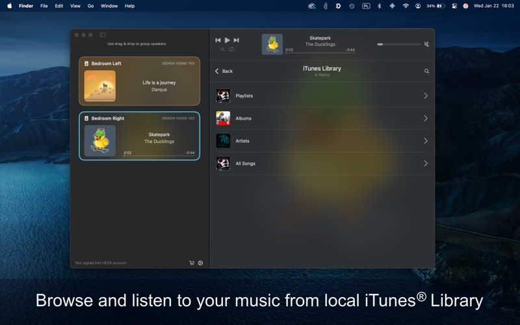
Task: Open Playlists row chevron
Action: tap(426, 96)
